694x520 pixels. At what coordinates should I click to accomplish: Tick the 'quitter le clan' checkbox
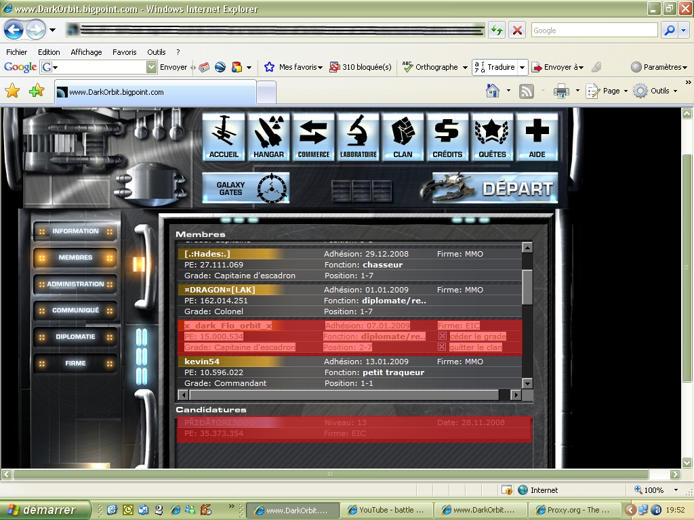pos(442,347)
